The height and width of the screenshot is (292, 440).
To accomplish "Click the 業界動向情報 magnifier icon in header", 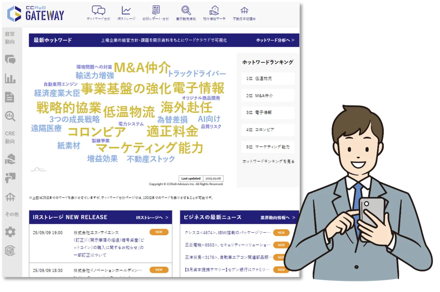I will tap(186, 13).
